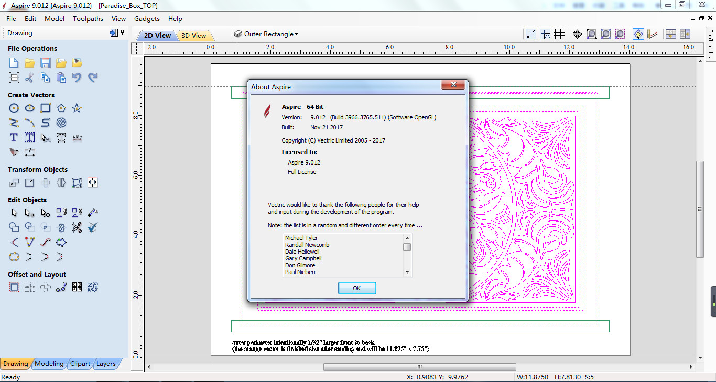The image size is (716, 382).
Task: Click the name list's down scroll arrow
Action: pyautogui.click(x=407, y=272)
